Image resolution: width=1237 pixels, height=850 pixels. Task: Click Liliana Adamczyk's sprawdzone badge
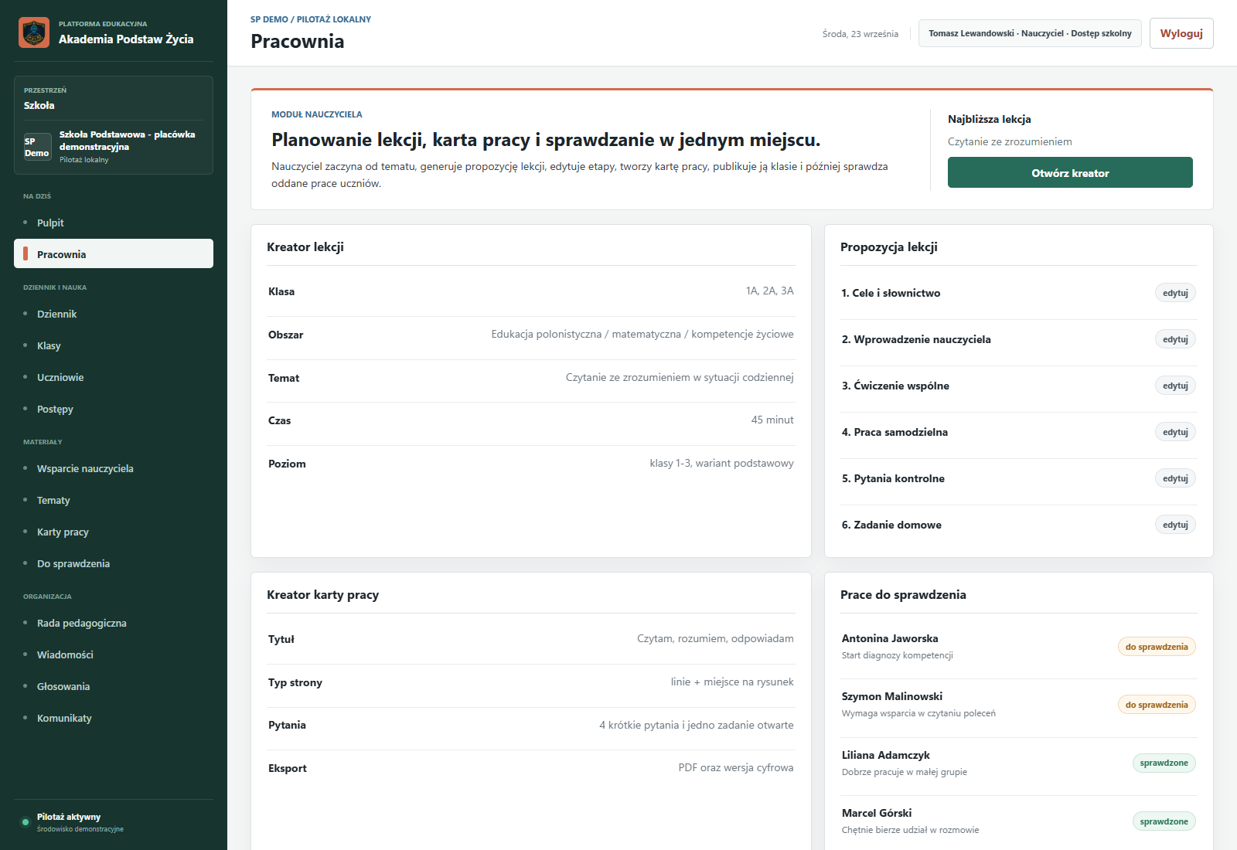1164,763
